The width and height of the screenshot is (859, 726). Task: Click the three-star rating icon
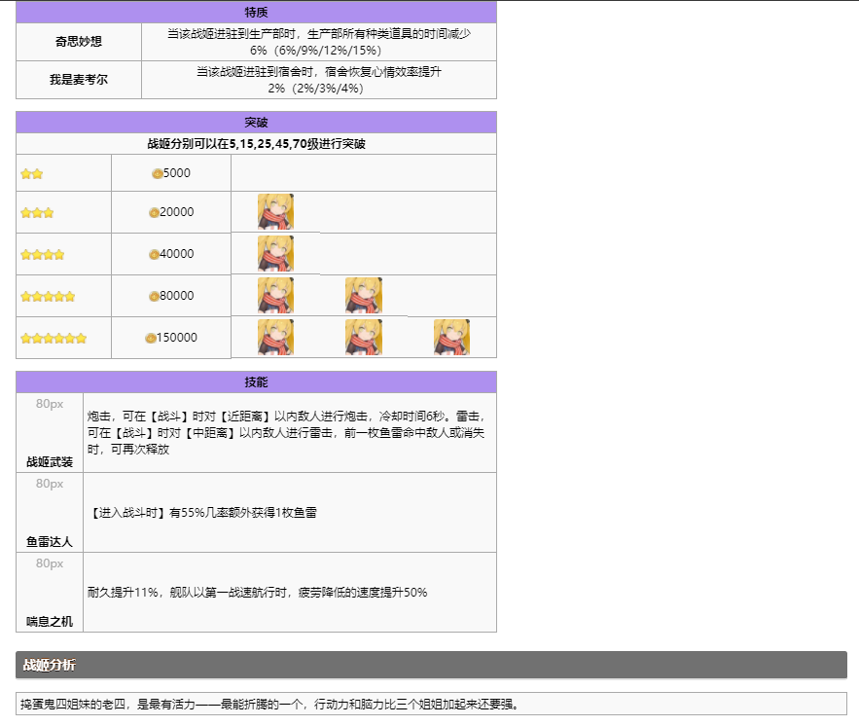pos(37,213)
